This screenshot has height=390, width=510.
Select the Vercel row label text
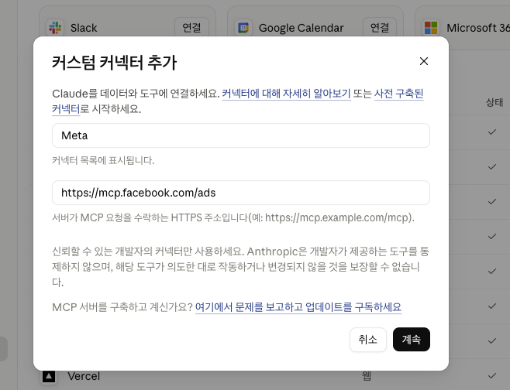[x=84, y=376]
